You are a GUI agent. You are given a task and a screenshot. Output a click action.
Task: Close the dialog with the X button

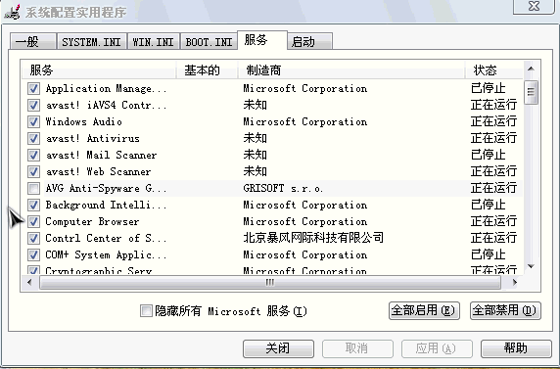[535, 6]
